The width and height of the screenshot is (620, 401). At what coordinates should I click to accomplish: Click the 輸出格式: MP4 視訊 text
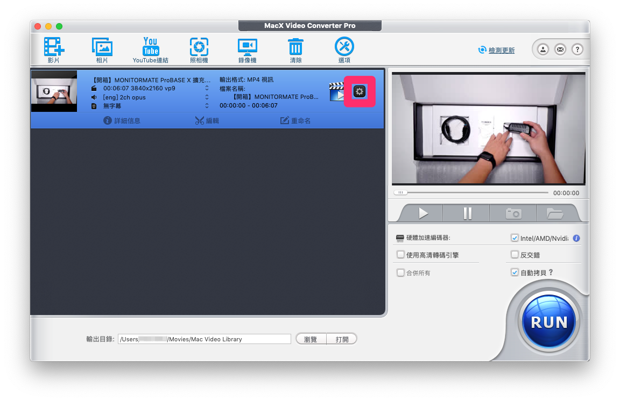click(x=246, y=80)
